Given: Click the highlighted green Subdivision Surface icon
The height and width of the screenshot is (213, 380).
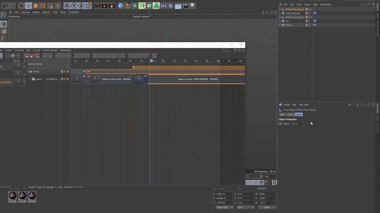Looking at the screenshot, I should (x=142, y=5).
